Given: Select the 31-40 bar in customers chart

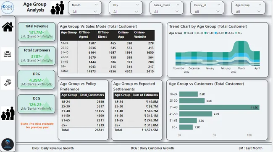Looking at the screenshot, I should (219, 107).
